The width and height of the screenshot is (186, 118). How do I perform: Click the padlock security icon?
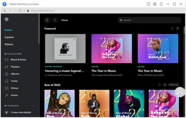[x=28, y=11]
